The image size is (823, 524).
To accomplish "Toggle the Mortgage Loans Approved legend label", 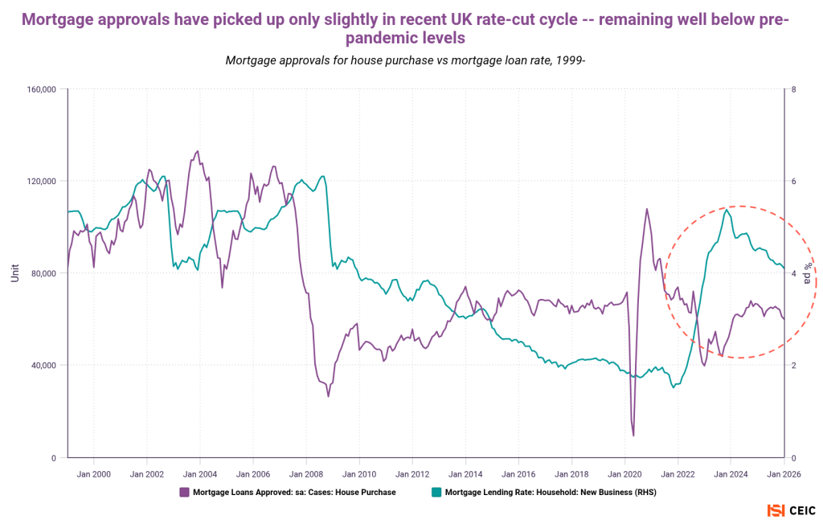I will (x=294, y=492).
